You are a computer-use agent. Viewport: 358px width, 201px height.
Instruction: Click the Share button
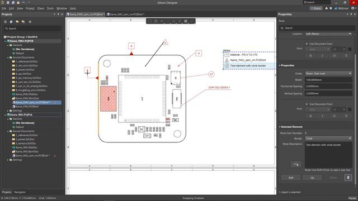(x=316, y=8)
